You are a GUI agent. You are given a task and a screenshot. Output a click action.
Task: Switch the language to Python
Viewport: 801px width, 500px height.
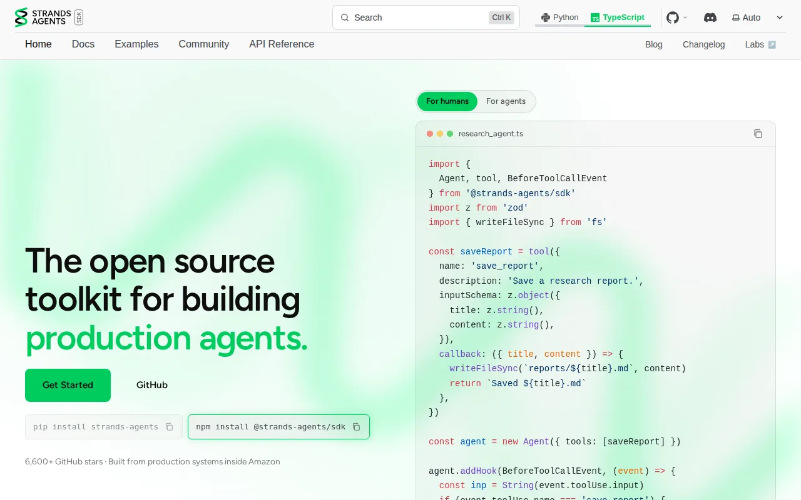(x=560, y=17)
